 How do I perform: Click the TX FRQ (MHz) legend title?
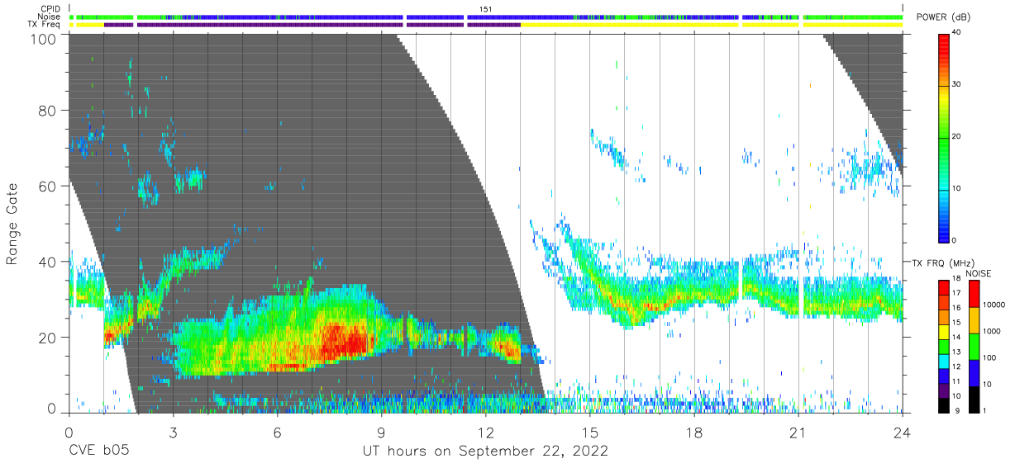click(x=941, y=263)
